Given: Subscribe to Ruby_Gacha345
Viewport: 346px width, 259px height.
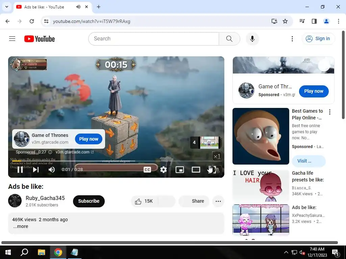Looking at the screenshot, I should [x=89, y=201].
